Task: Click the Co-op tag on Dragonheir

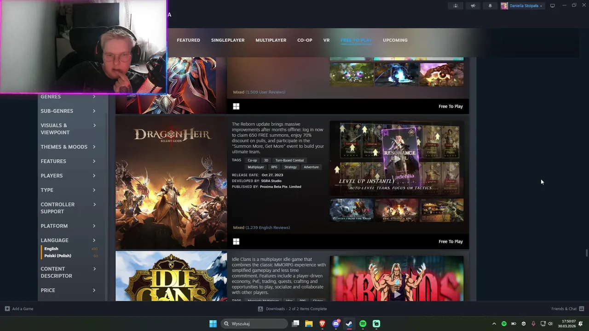Action: tap(252, 160)
